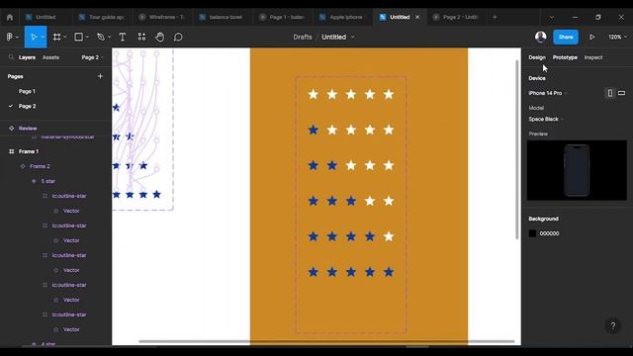
Task: Add a new page with plus
Action: coord(100,76)
